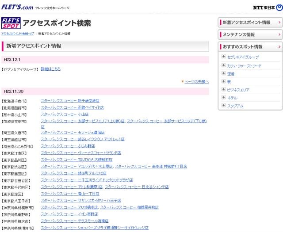Expand the スタジアム plus icon
Viewport: 283px width, 232px height.
coord(224,105)
